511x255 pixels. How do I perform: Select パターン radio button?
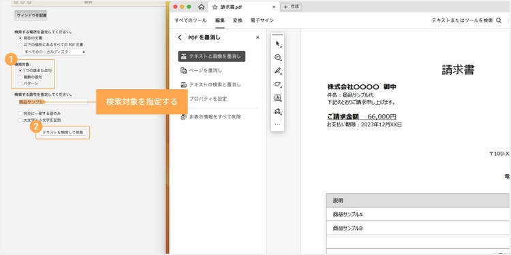(20, 84)
